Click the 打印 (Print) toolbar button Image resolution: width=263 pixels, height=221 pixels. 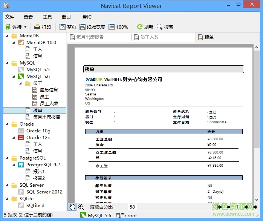[42, 27]
